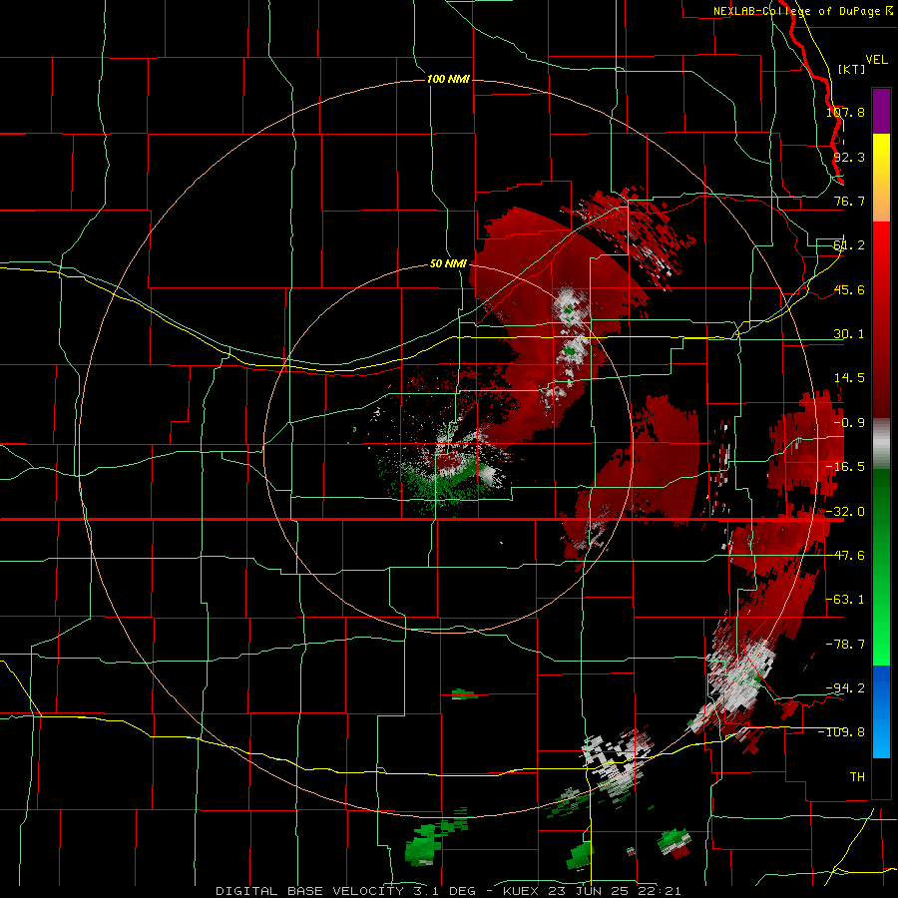Select the -78.7 legend value
This screenshot has width=898, height=898.
(x=845, y=645)
